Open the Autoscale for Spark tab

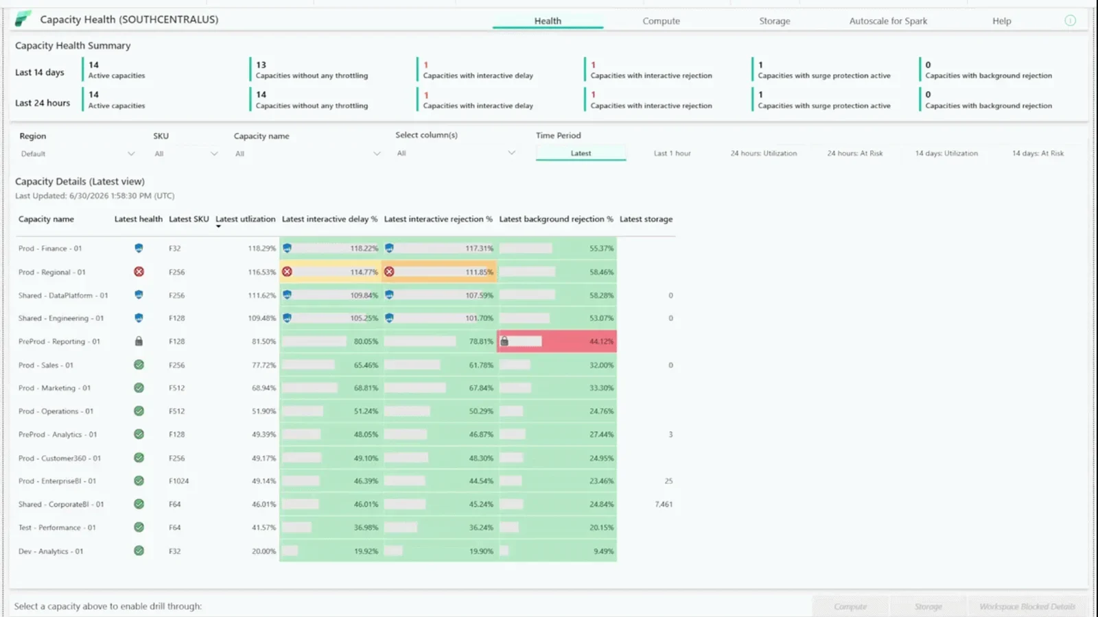pyautogui.click(x=888, y=21)
